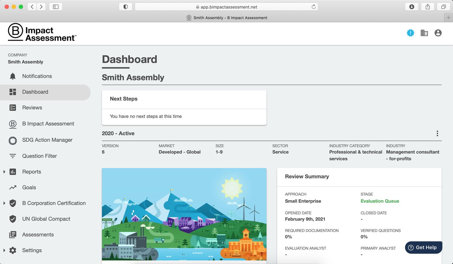Select the Question Filter funnel icon
The height and width of the screenshot is (264, 453).
pyautogui.click(x=13, y=156)
